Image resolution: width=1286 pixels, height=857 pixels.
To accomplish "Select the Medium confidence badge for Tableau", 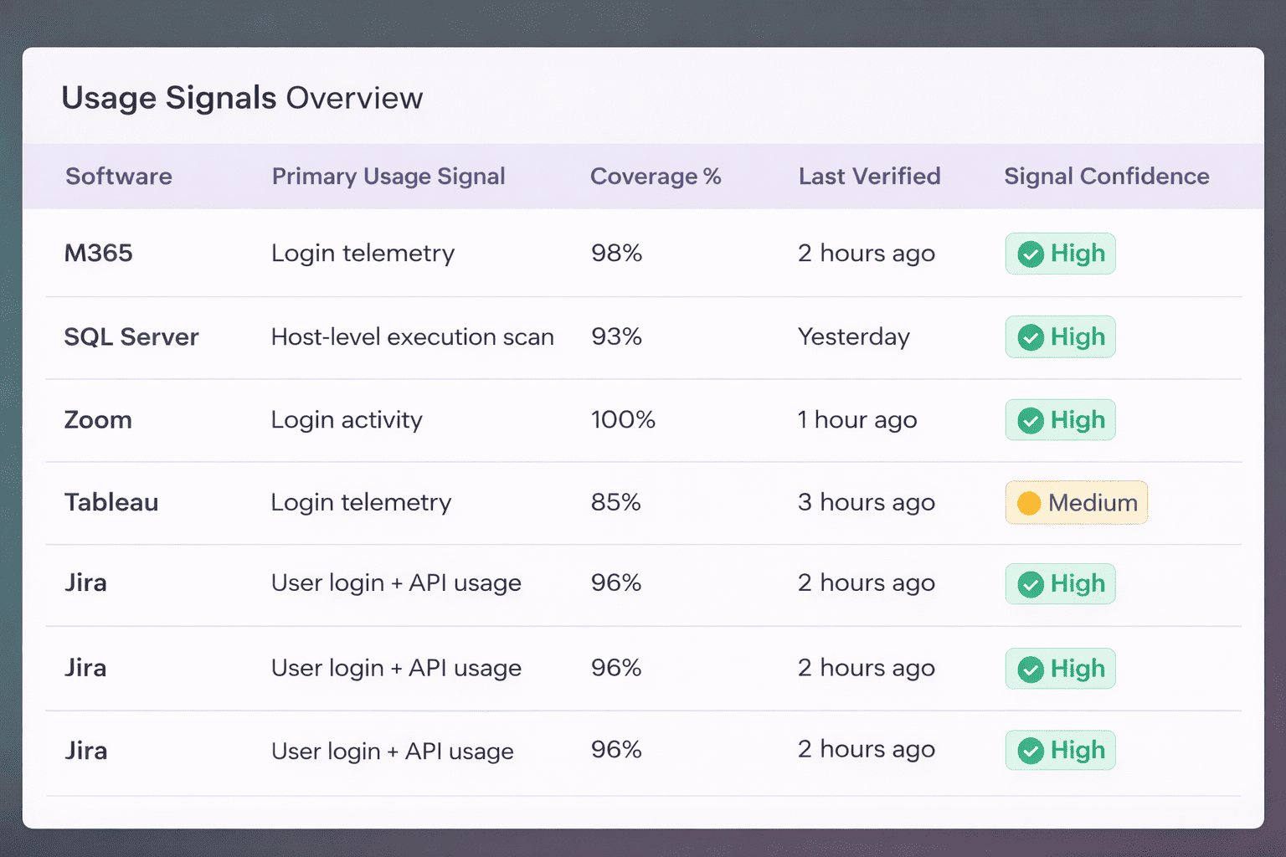I will click(1076, 503).
